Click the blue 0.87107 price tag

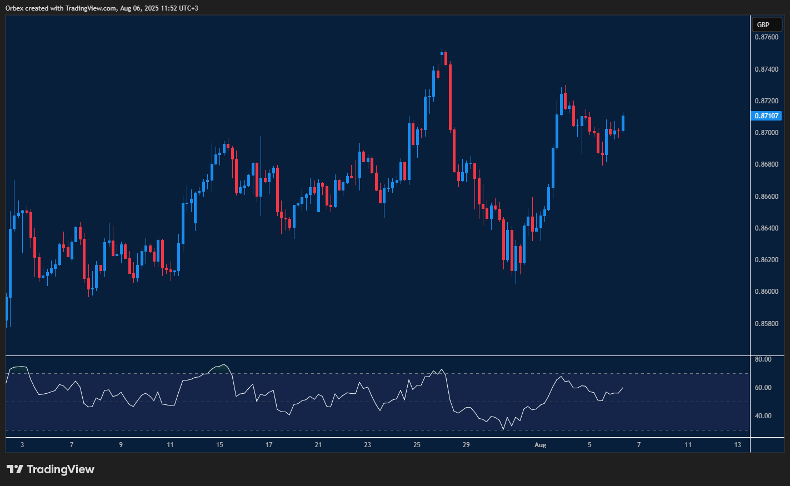pyautogui.click(x=767, y=116)
